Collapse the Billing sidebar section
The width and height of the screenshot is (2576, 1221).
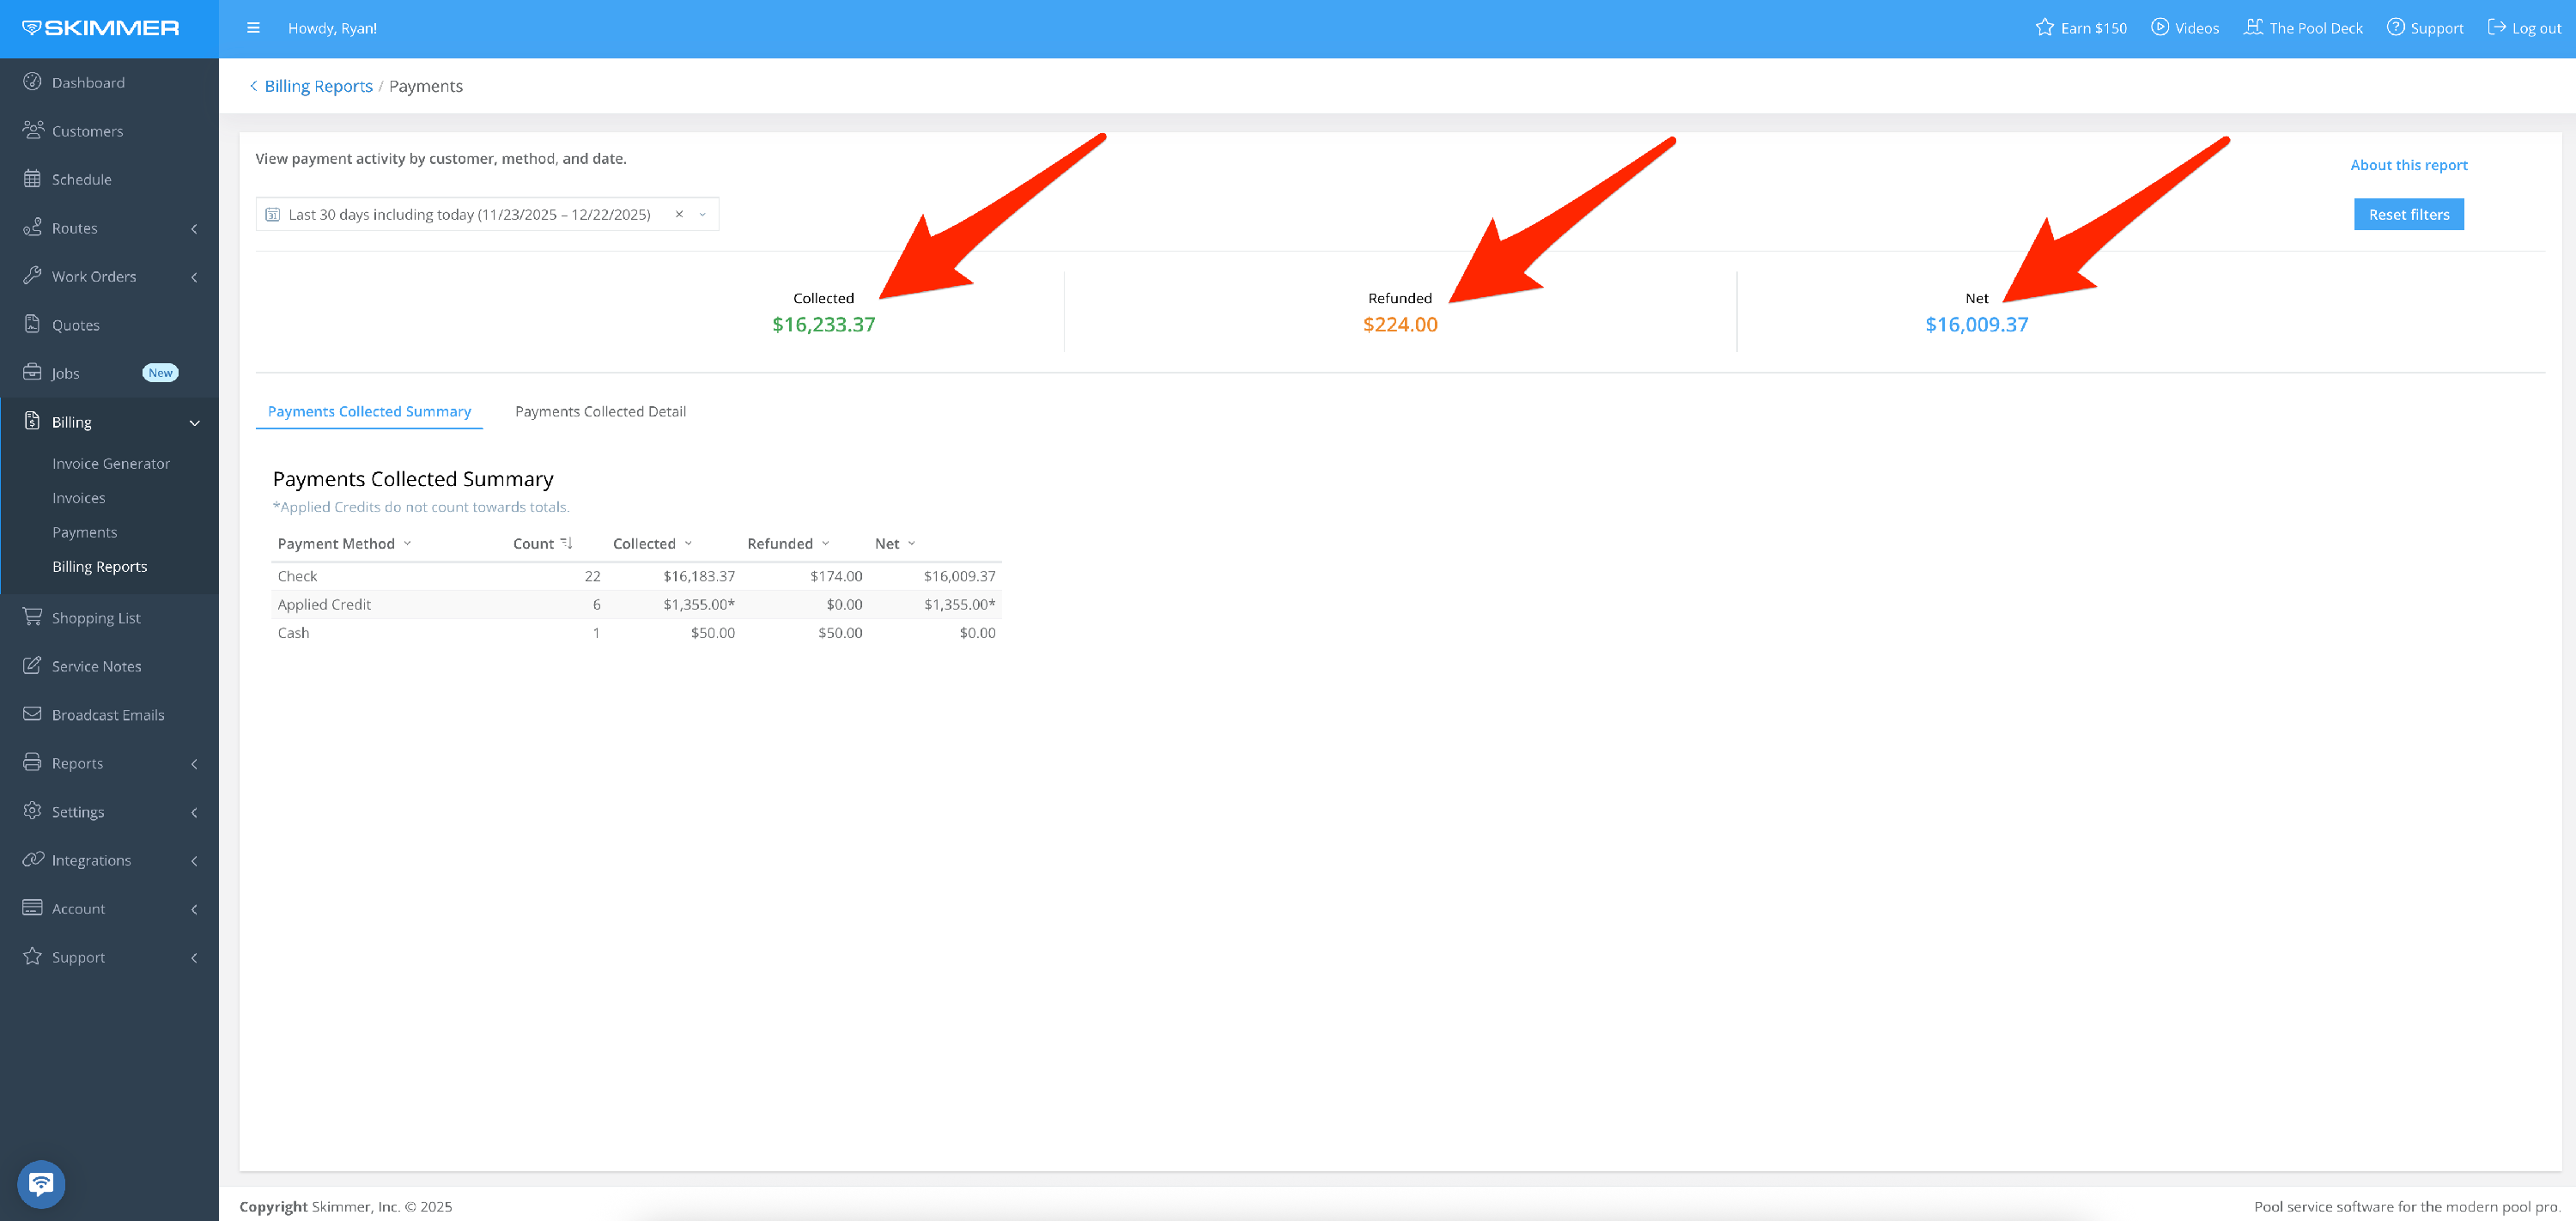pyautogui.click(x=194, y=422)
